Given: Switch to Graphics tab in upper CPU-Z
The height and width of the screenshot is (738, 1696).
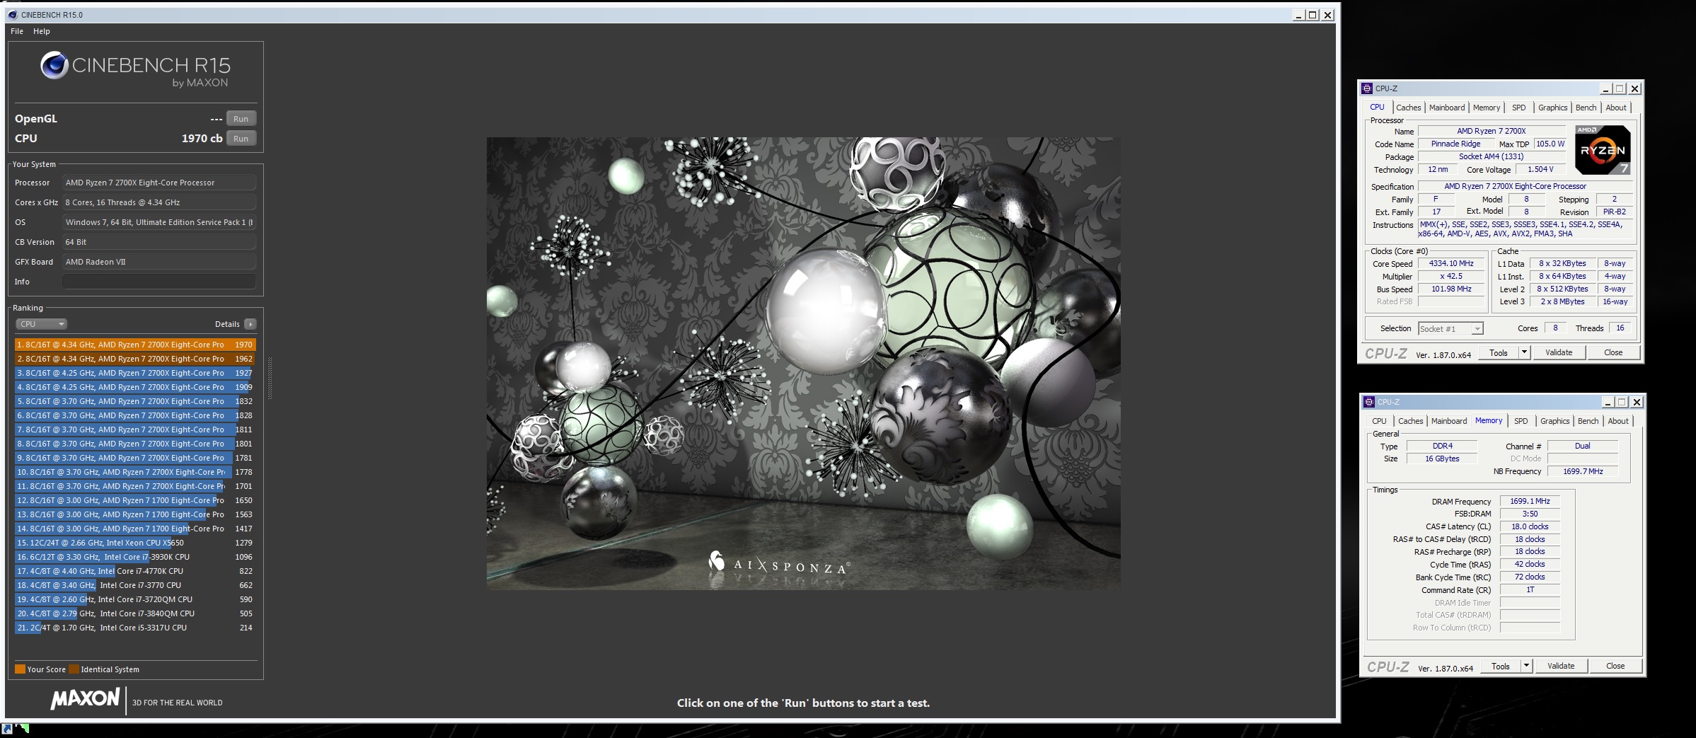Looking at the screenshot, I should tap(1552, 108).
